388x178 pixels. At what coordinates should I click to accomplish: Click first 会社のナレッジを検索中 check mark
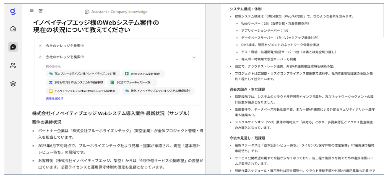(x=40, y=46)
